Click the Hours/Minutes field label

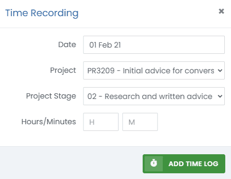coord(49,122)
